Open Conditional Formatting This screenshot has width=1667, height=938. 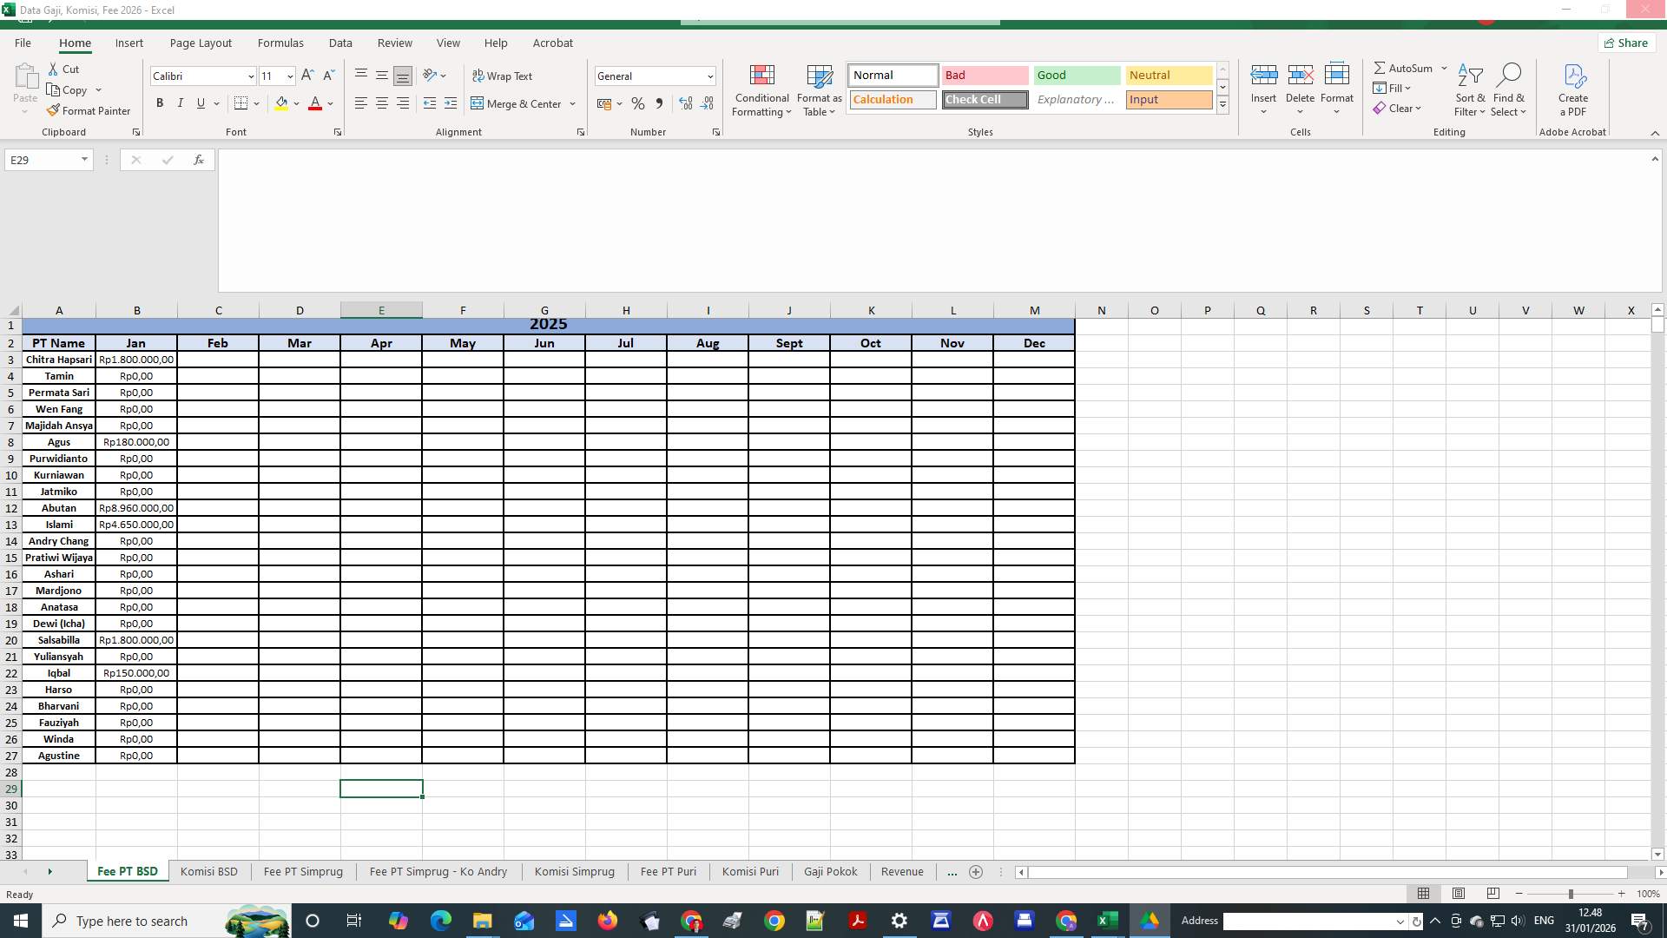(x=761, y=90)
